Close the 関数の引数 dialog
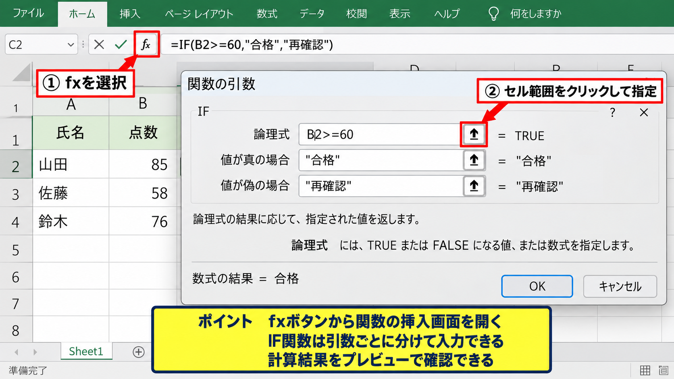The image size is (674, 379). click(644, 112)
